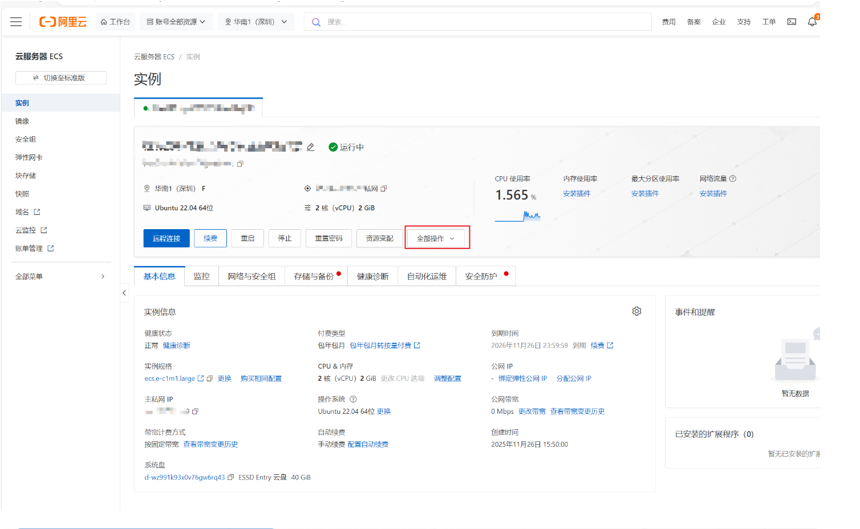Copy system disk ID d-wz991k93x0v76gw6rq43

(230, 478)
